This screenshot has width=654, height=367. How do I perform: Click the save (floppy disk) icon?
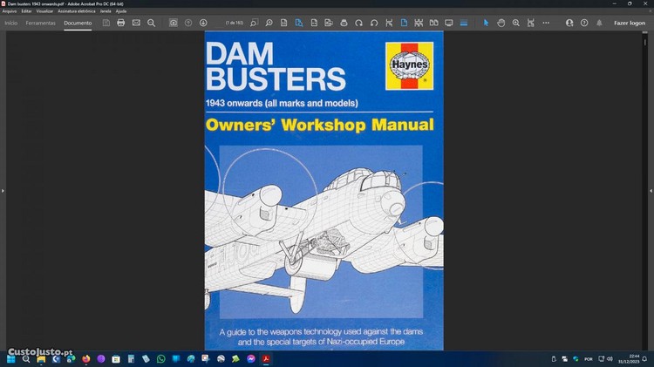(x=106, y=23)
